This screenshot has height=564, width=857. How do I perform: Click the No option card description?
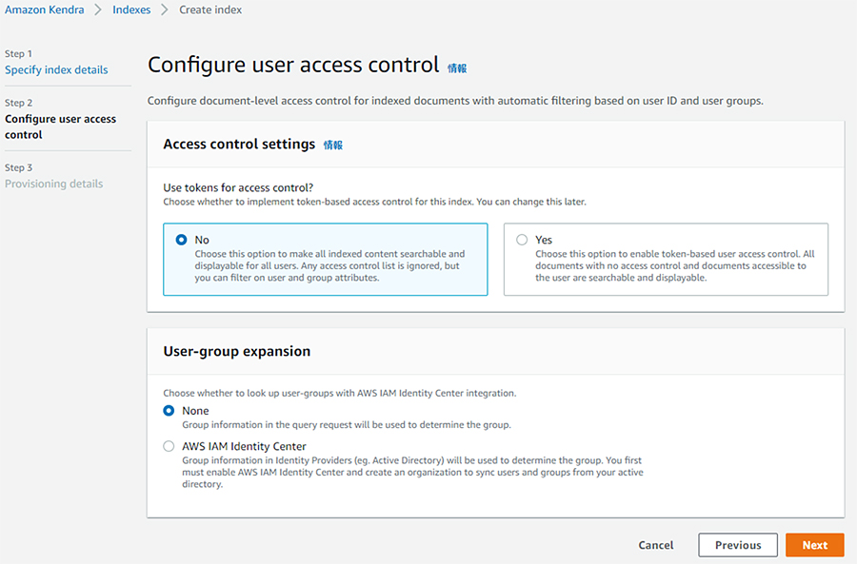click(329, 266)
